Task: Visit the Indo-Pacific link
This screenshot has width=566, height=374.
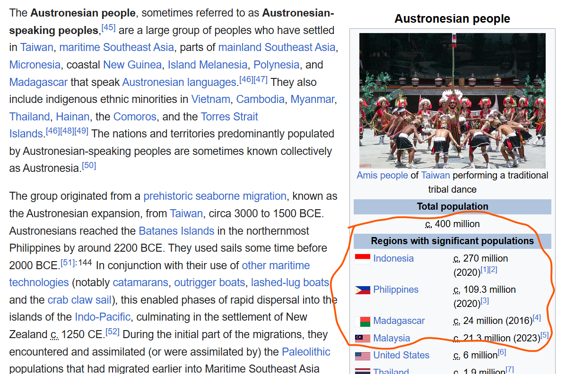Action: point(102,317)
